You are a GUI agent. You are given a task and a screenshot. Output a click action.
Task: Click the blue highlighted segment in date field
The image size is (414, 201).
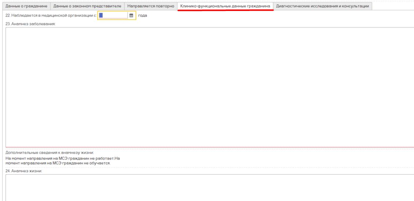(x=101, y=15)
